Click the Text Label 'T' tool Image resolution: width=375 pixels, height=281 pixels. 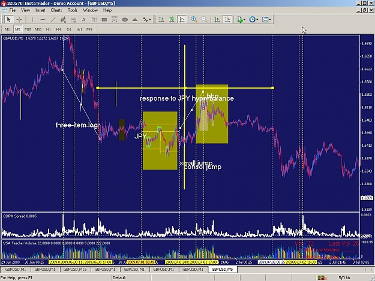point(94,20)
